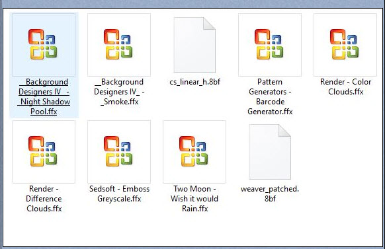Select the Background Designers Smoke.ffx icon
The width and height of the screenshot is (385, 249).
(119, 45)
